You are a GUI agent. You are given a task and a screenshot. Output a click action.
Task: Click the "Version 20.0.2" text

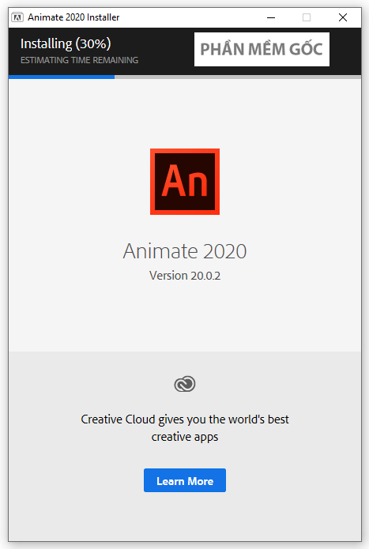click(185, 276)
